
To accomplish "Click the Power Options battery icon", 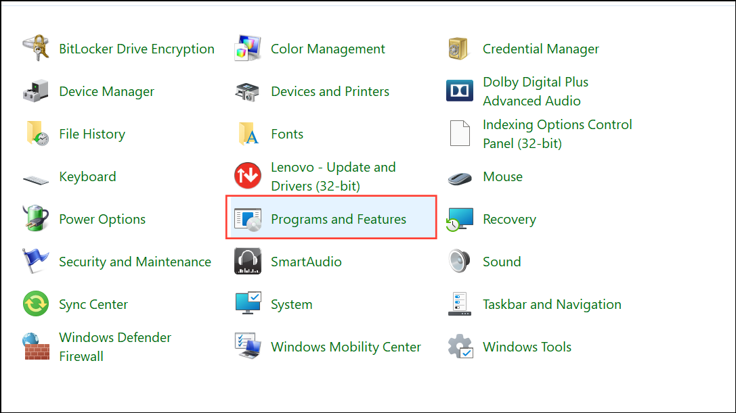I will pyautogui.click(x=35, y=219).
